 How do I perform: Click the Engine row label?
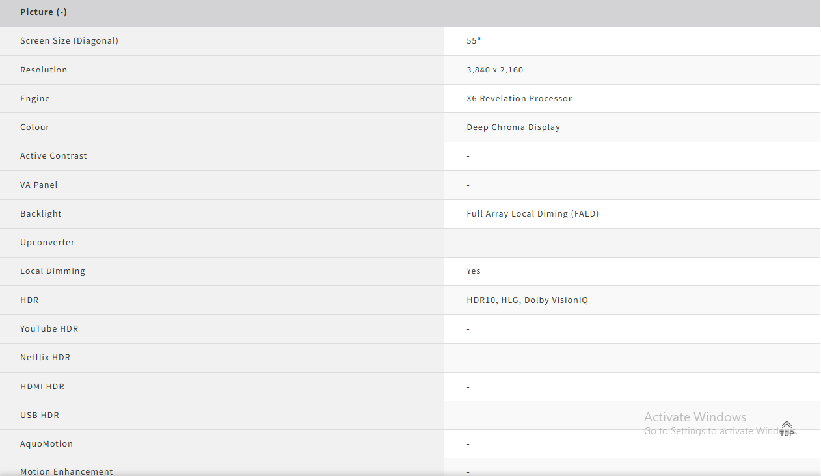tap(35, 99)
